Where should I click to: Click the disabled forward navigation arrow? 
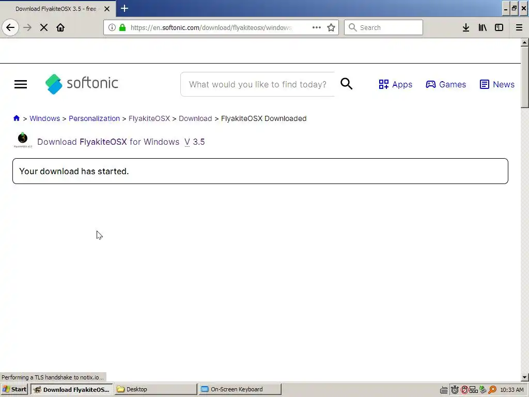click(27, 27)
